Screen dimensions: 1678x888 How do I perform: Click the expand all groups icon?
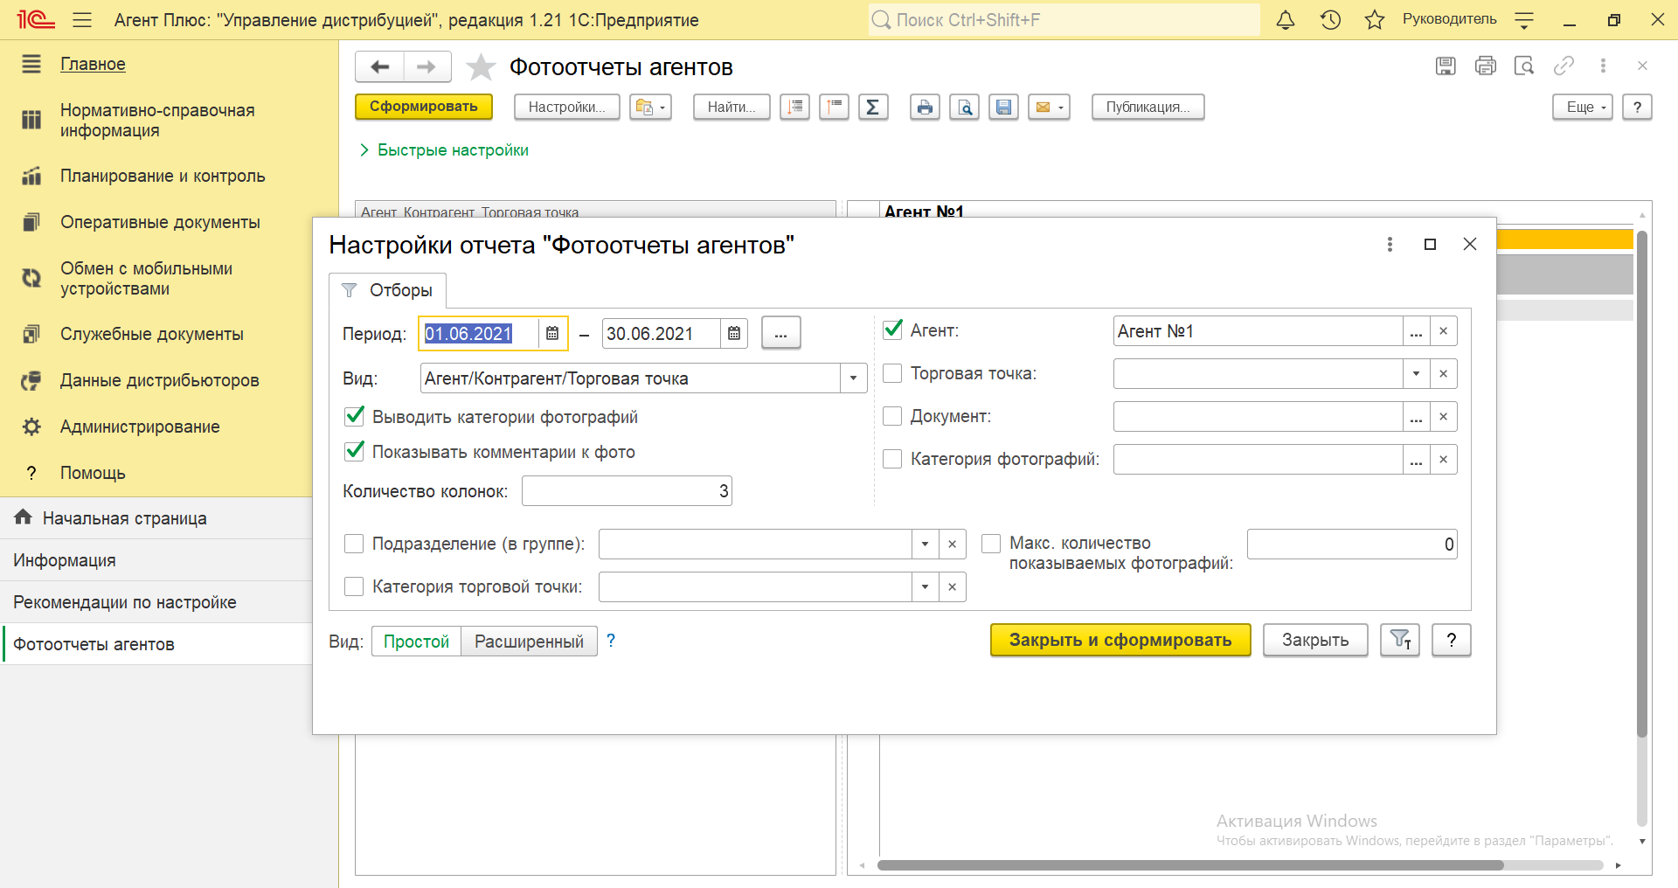pyautogui.click(x=794, y=107)
